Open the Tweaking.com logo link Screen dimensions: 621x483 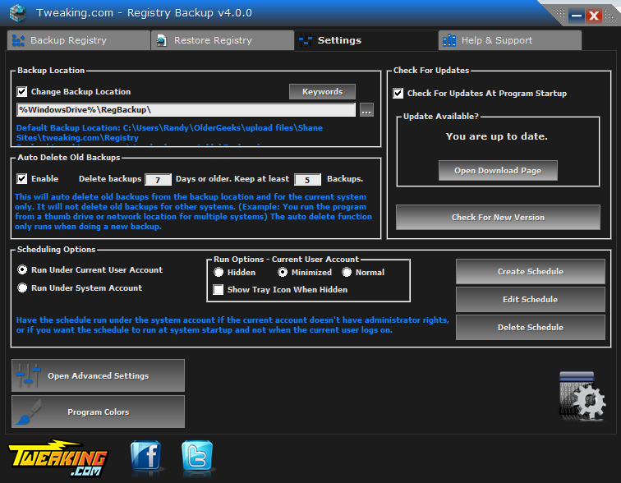pyautogui.click(x=57, y=458)
